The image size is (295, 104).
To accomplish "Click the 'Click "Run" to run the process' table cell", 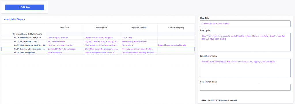I will tap(102, 49).
